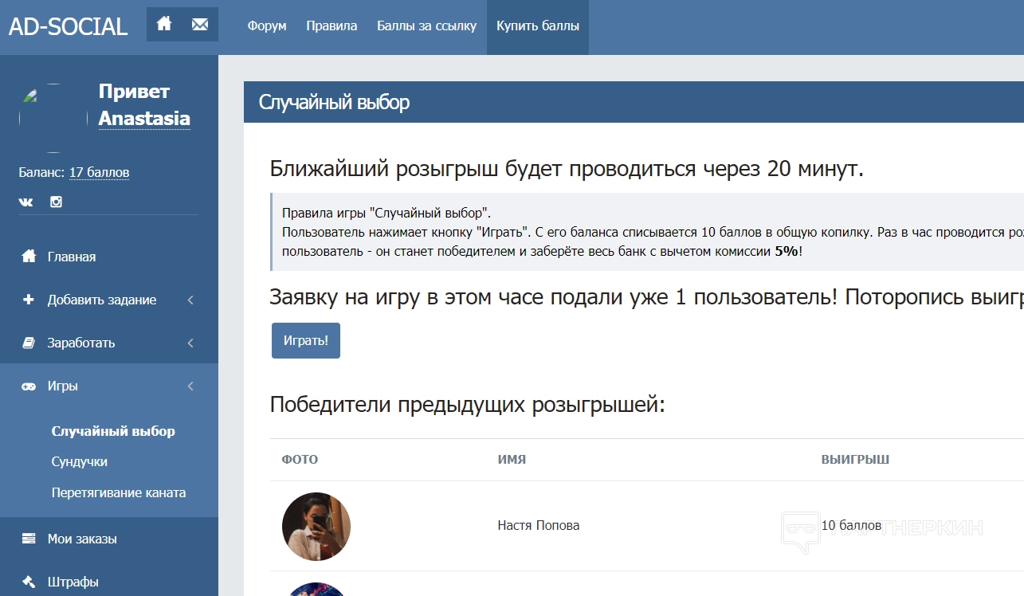Viewport: 1024px width, 596px height.
Task: Open the Правила menu item
Action: [332, 25]
